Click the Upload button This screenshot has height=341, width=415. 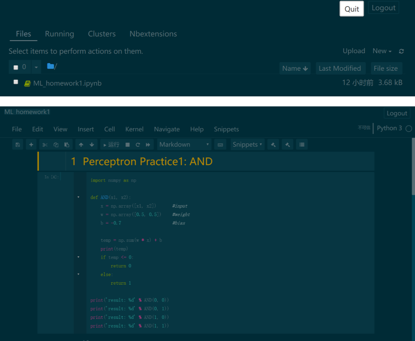coord(354,51)
